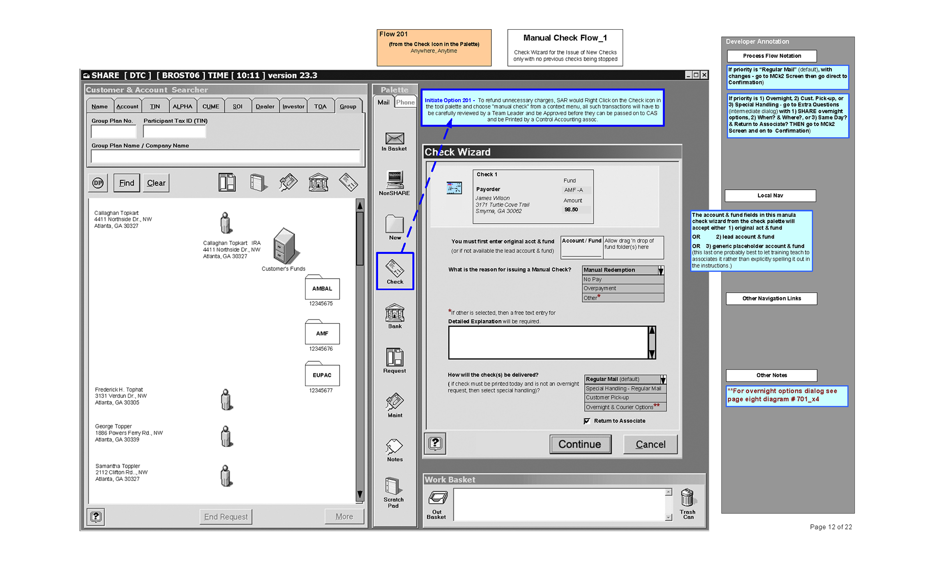Toggle Return to Associate checkbox

tap(587, 421)
